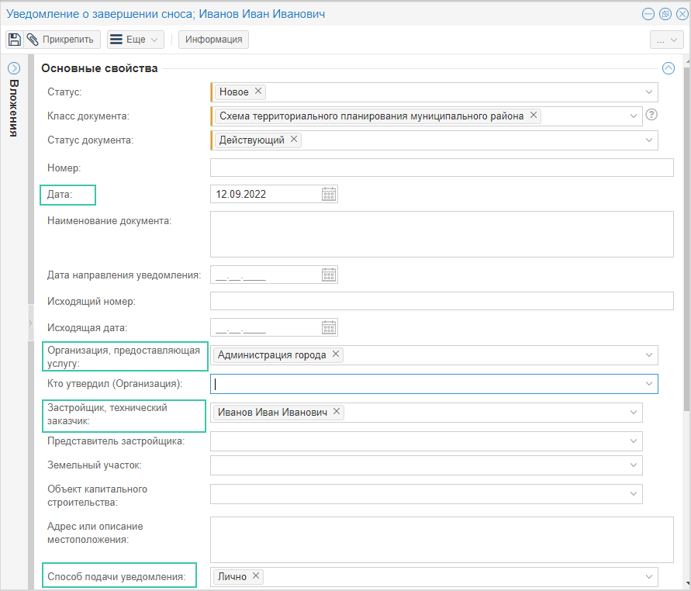Click the Наименование документа text area

click(441, 233)
